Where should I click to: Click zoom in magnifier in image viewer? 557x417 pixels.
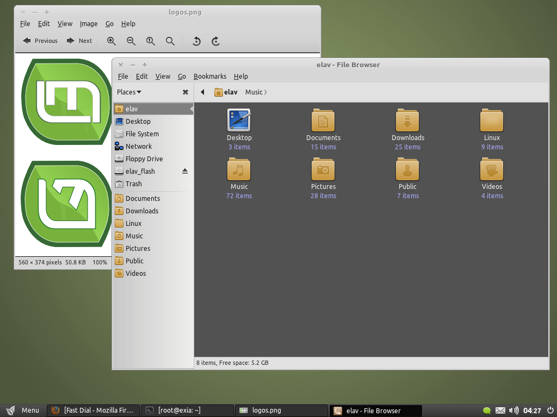click(x=112, y=41)
